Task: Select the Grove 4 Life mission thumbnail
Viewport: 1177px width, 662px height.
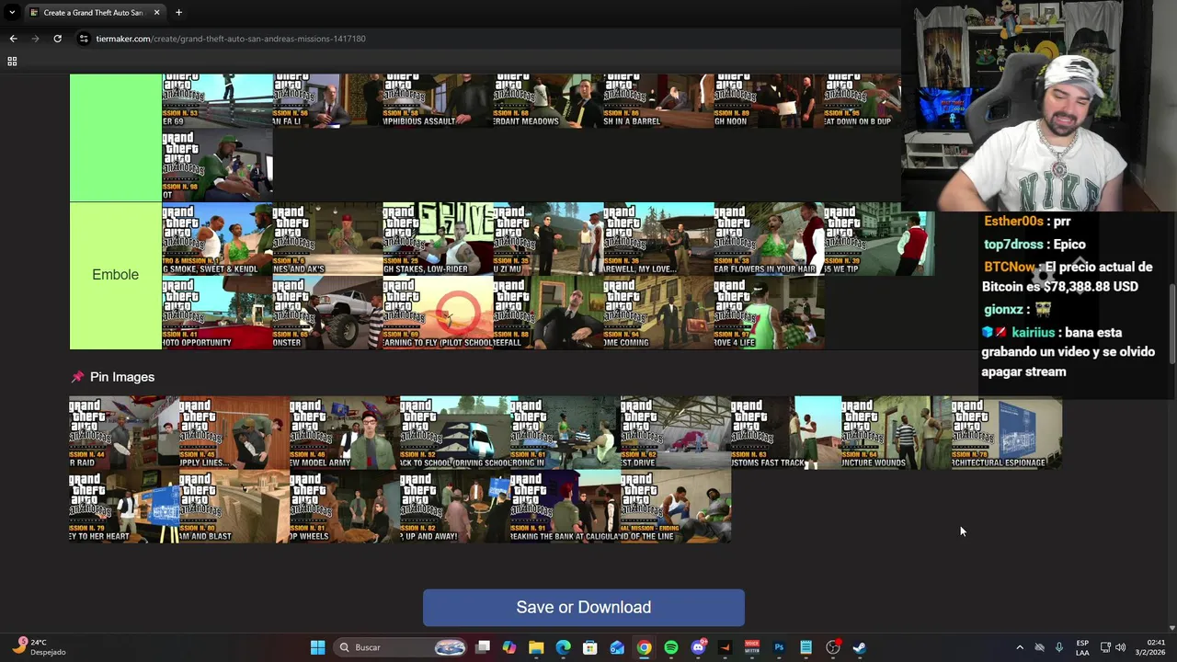Action: pyautogui.click(x=769, y=313)
